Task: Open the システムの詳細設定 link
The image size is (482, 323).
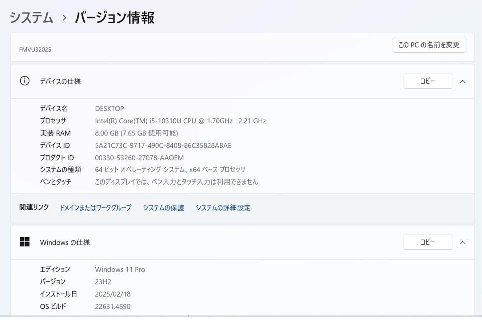Action: tap(223, 208)
